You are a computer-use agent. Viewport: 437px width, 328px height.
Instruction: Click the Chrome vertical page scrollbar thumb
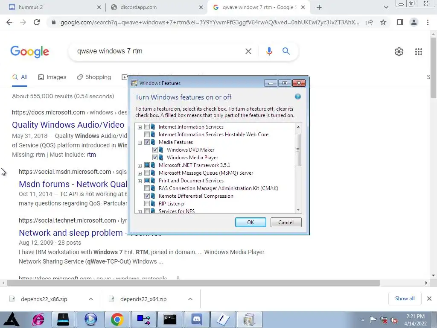point(433,68)
